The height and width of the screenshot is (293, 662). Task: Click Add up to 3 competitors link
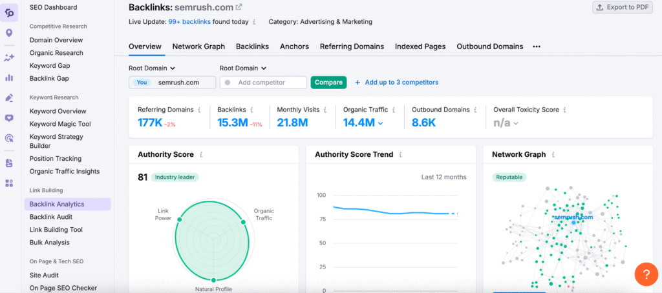(401, 83)
